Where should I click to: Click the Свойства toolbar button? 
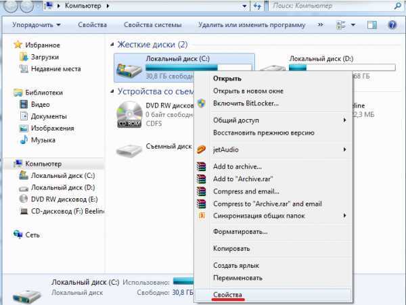[x=92, y=25]
